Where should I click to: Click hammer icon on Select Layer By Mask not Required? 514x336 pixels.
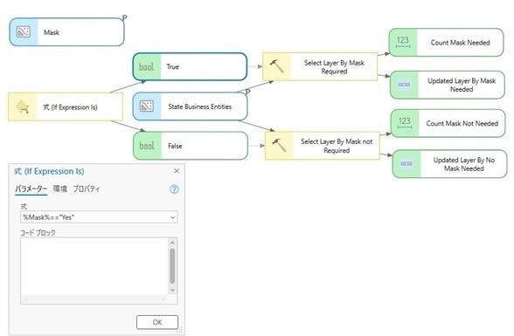[x=279, y=145]
